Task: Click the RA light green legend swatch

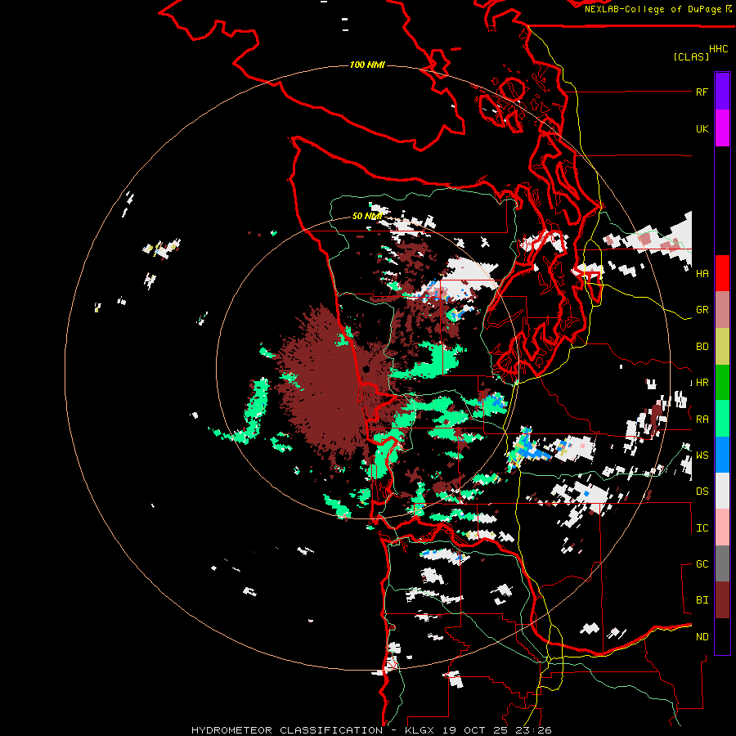Action: pyautogui.click(x=722, y=419)
